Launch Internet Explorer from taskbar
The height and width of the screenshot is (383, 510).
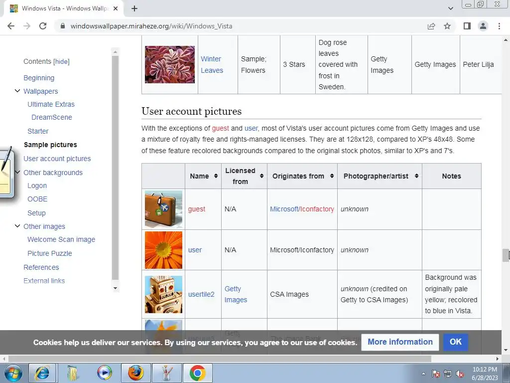(x=42, y=373)
